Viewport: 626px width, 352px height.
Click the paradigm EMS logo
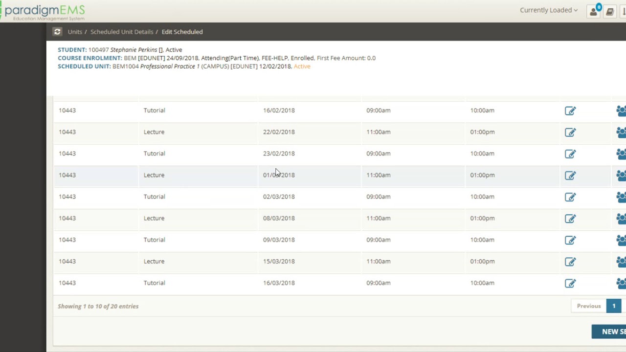click(44, 11)
